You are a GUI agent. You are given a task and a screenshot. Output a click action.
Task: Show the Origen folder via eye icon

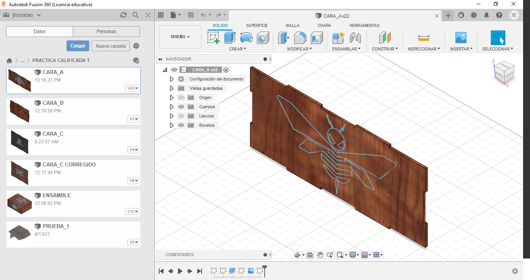[x=181, y=97]
